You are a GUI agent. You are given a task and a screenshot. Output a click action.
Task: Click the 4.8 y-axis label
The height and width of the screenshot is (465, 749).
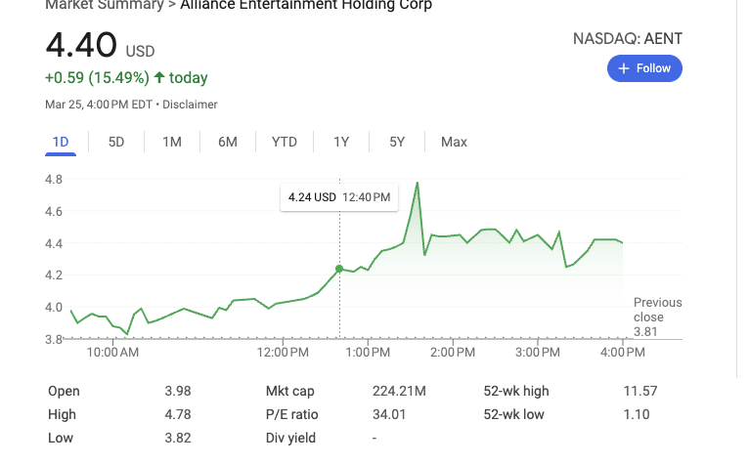click(x=54, y=180)
